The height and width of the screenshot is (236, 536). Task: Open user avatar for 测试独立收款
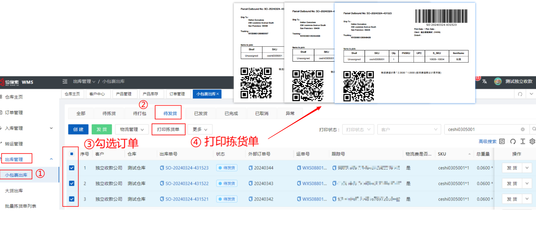498,81
